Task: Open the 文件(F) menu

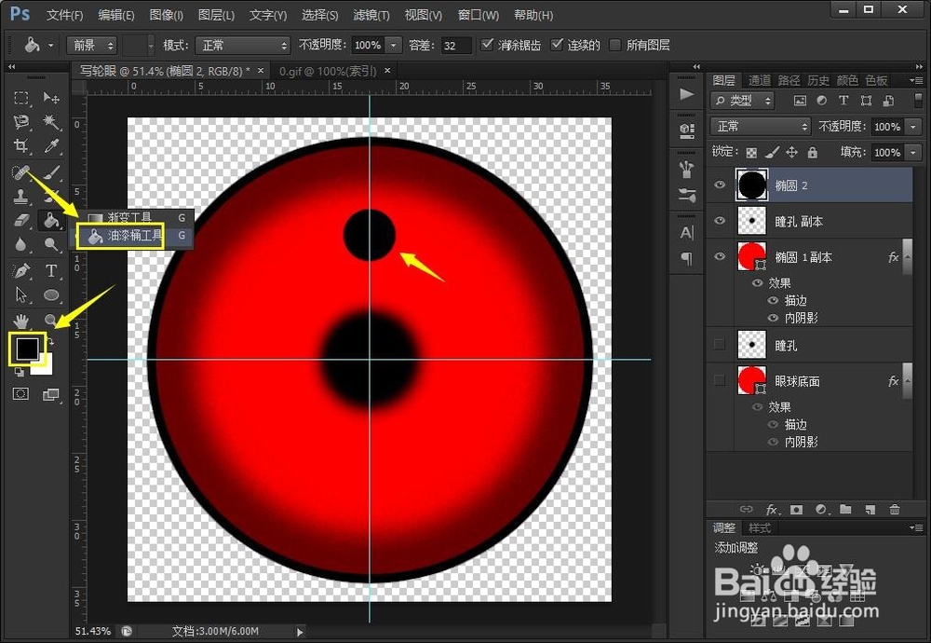Action: point(65,15)
